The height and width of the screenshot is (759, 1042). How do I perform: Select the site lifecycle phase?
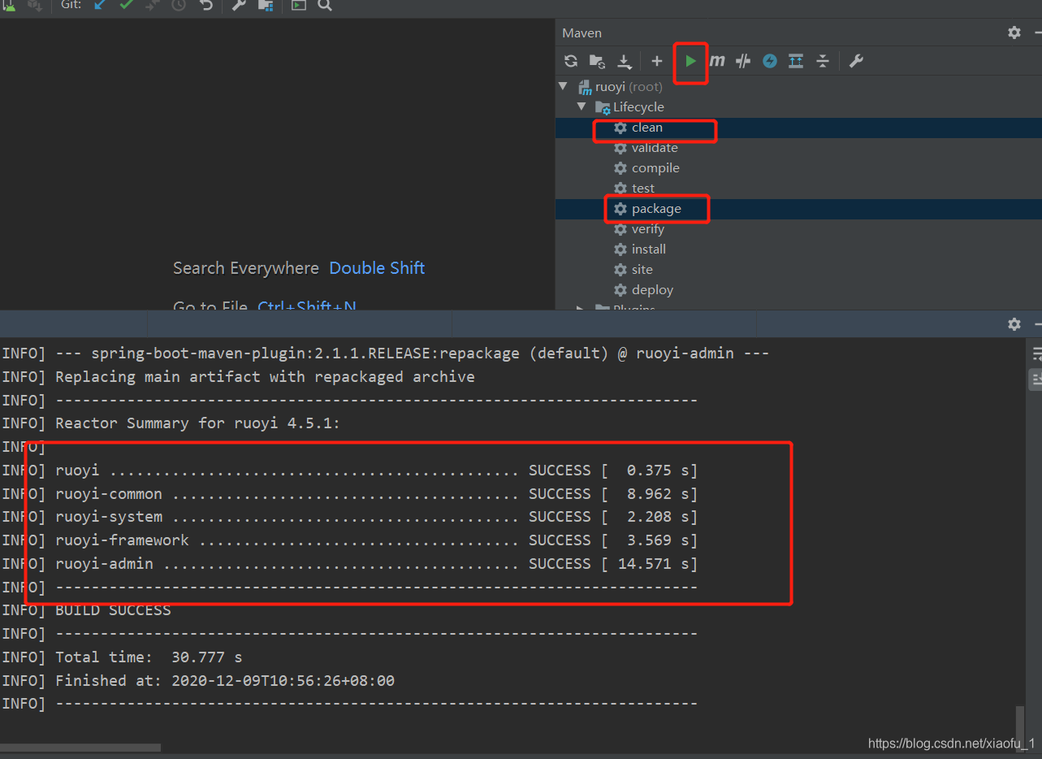click(642, 270)
